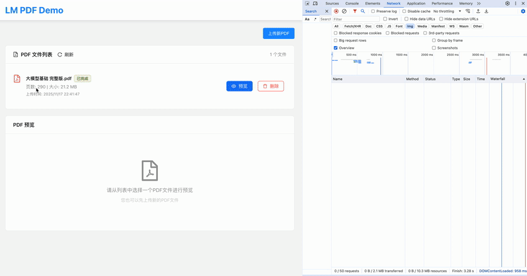The width and height of the screenshot is (527, 276).
Task: Check Blocked response cookies
Action: [x=335, y=33]
